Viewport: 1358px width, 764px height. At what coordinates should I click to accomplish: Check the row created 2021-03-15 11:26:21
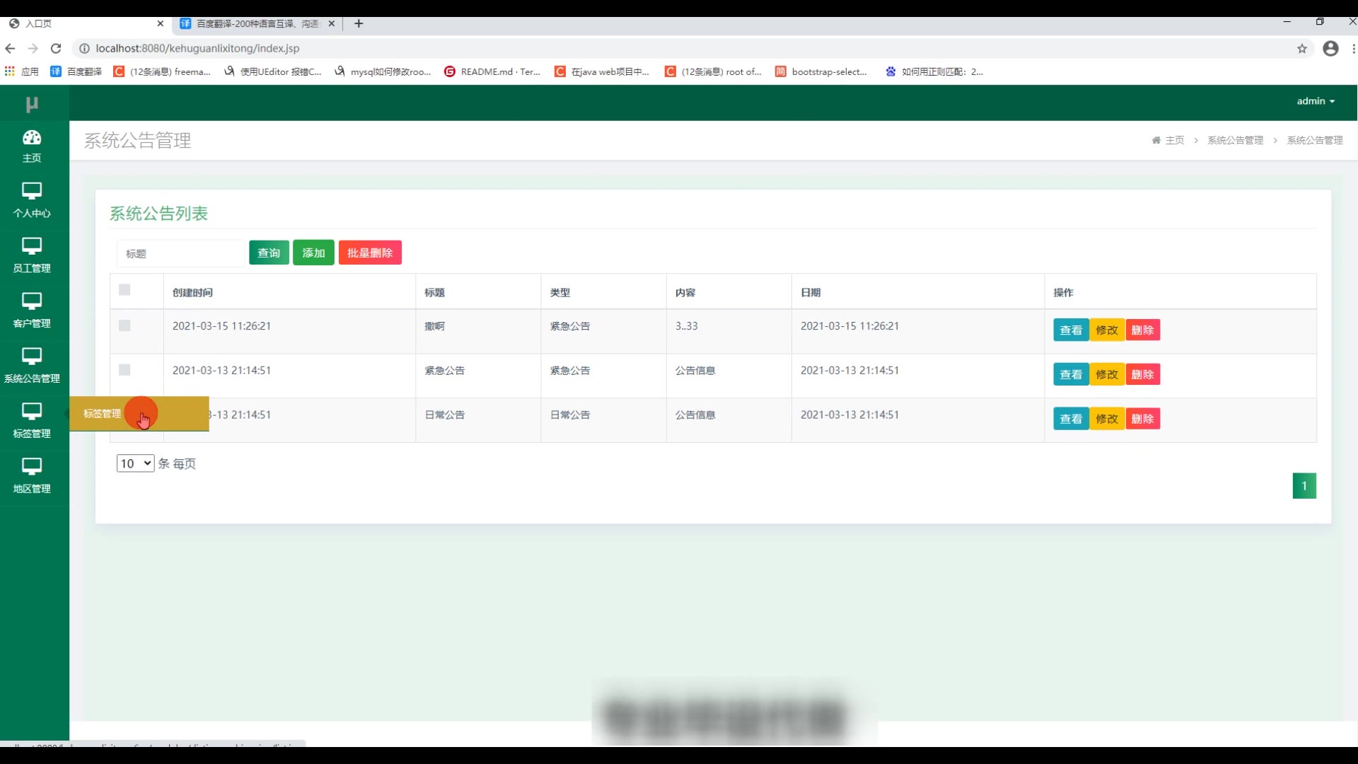click(124, 325)
